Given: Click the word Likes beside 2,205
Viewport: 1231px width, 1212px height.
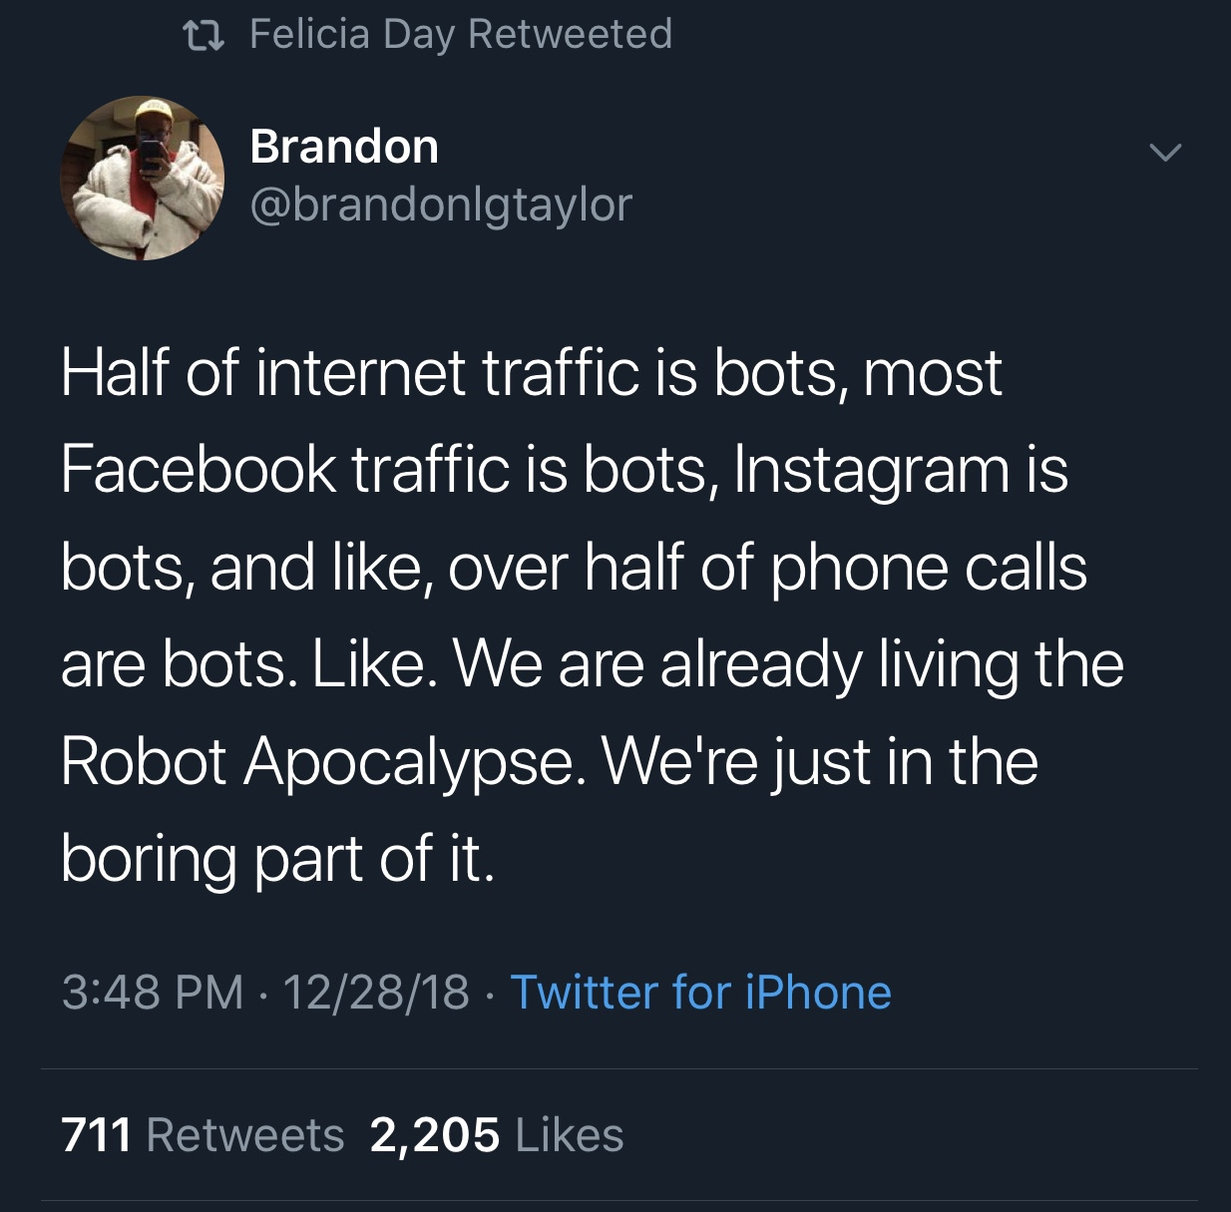Looking at the screenshot, I should [x=570, y=1135].
